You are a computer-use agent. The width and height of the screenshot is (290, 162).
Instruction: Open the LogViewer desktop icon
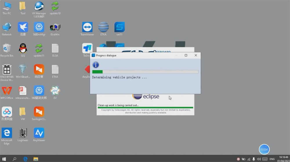[x=23, y=135]
